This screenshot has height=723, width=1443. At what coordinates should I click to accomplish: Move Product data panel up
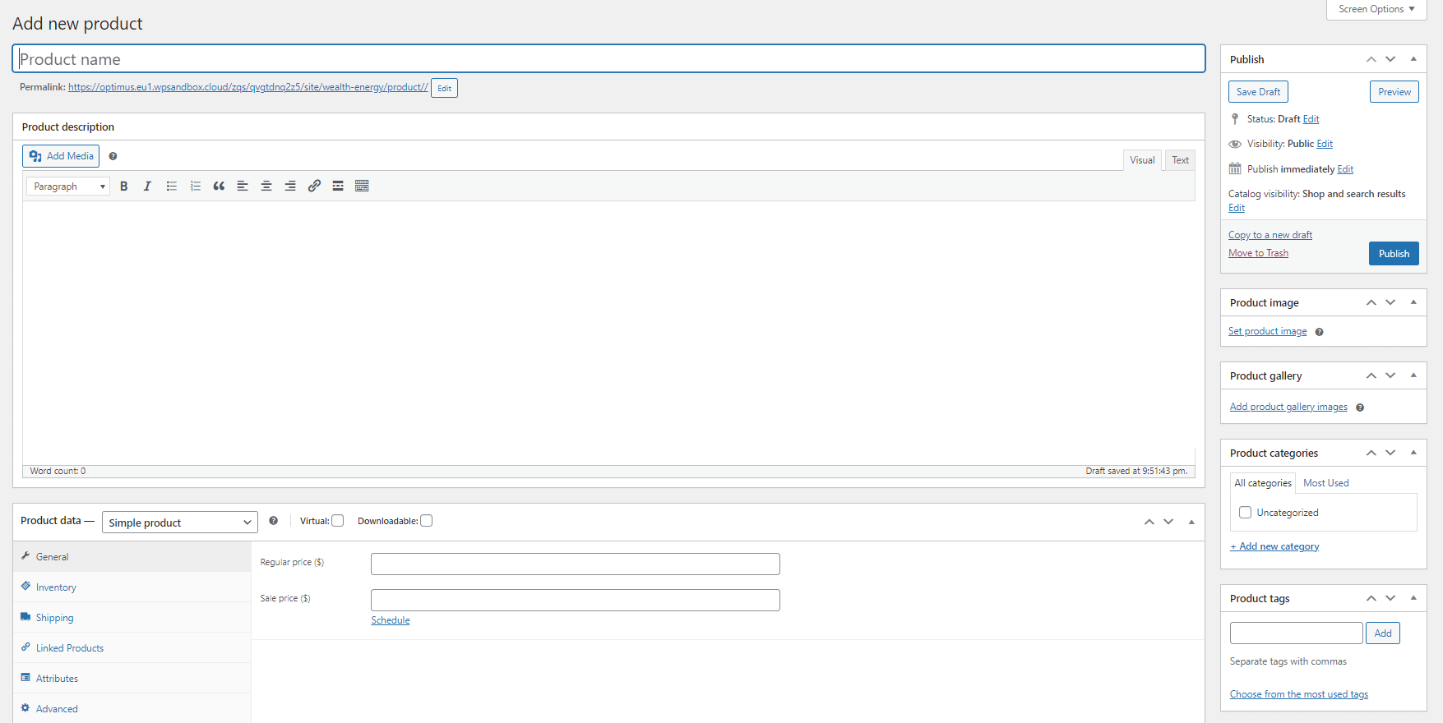[x=1149, y=522]
